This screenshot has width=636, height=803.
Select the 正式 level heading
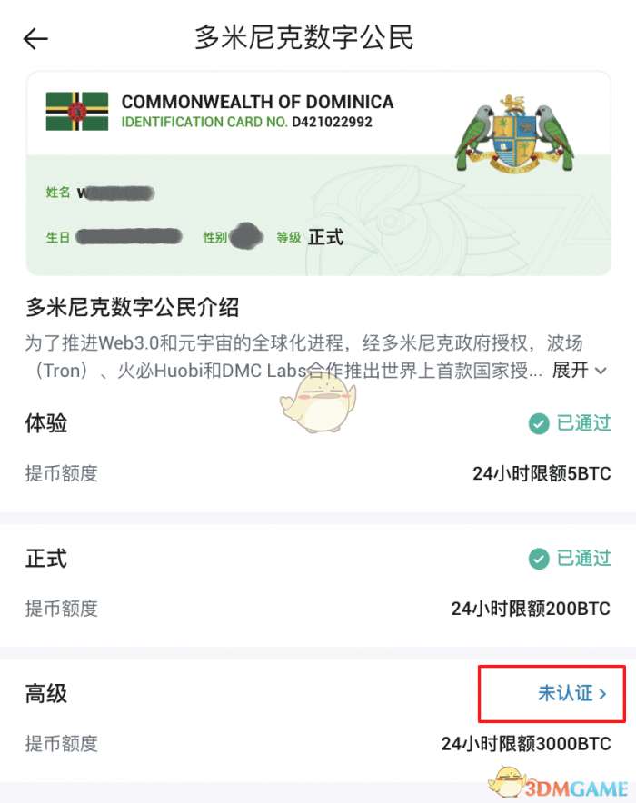coord(46,559)
